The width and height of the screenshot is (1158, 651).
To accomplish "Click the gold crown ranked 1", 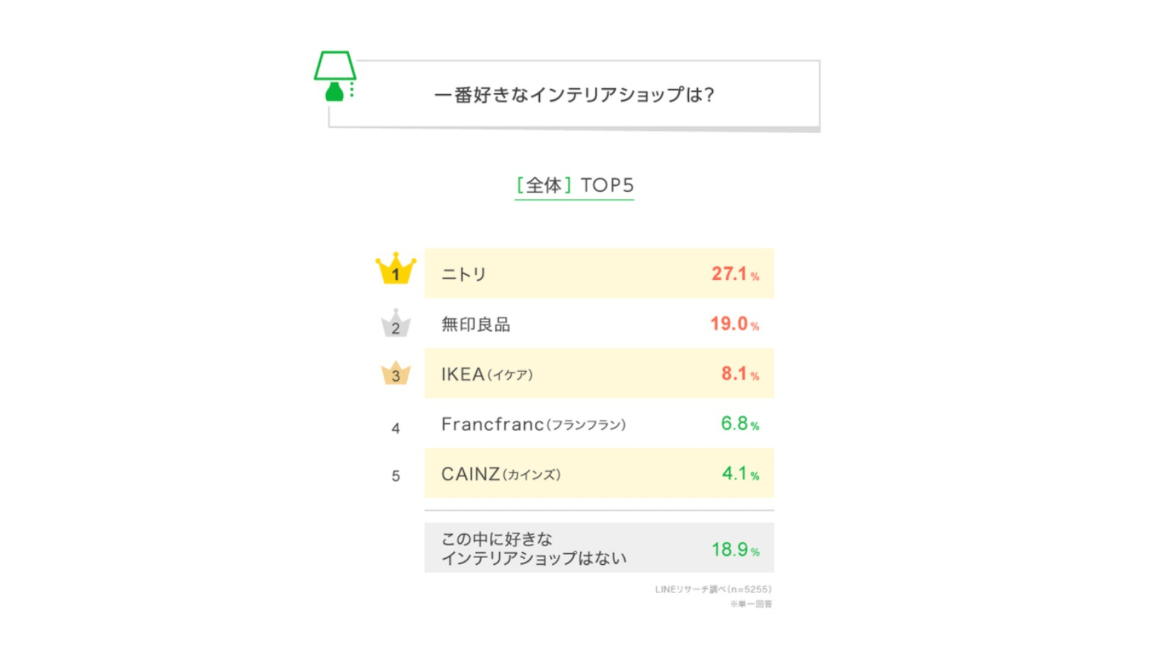I will tap(396, 269).
